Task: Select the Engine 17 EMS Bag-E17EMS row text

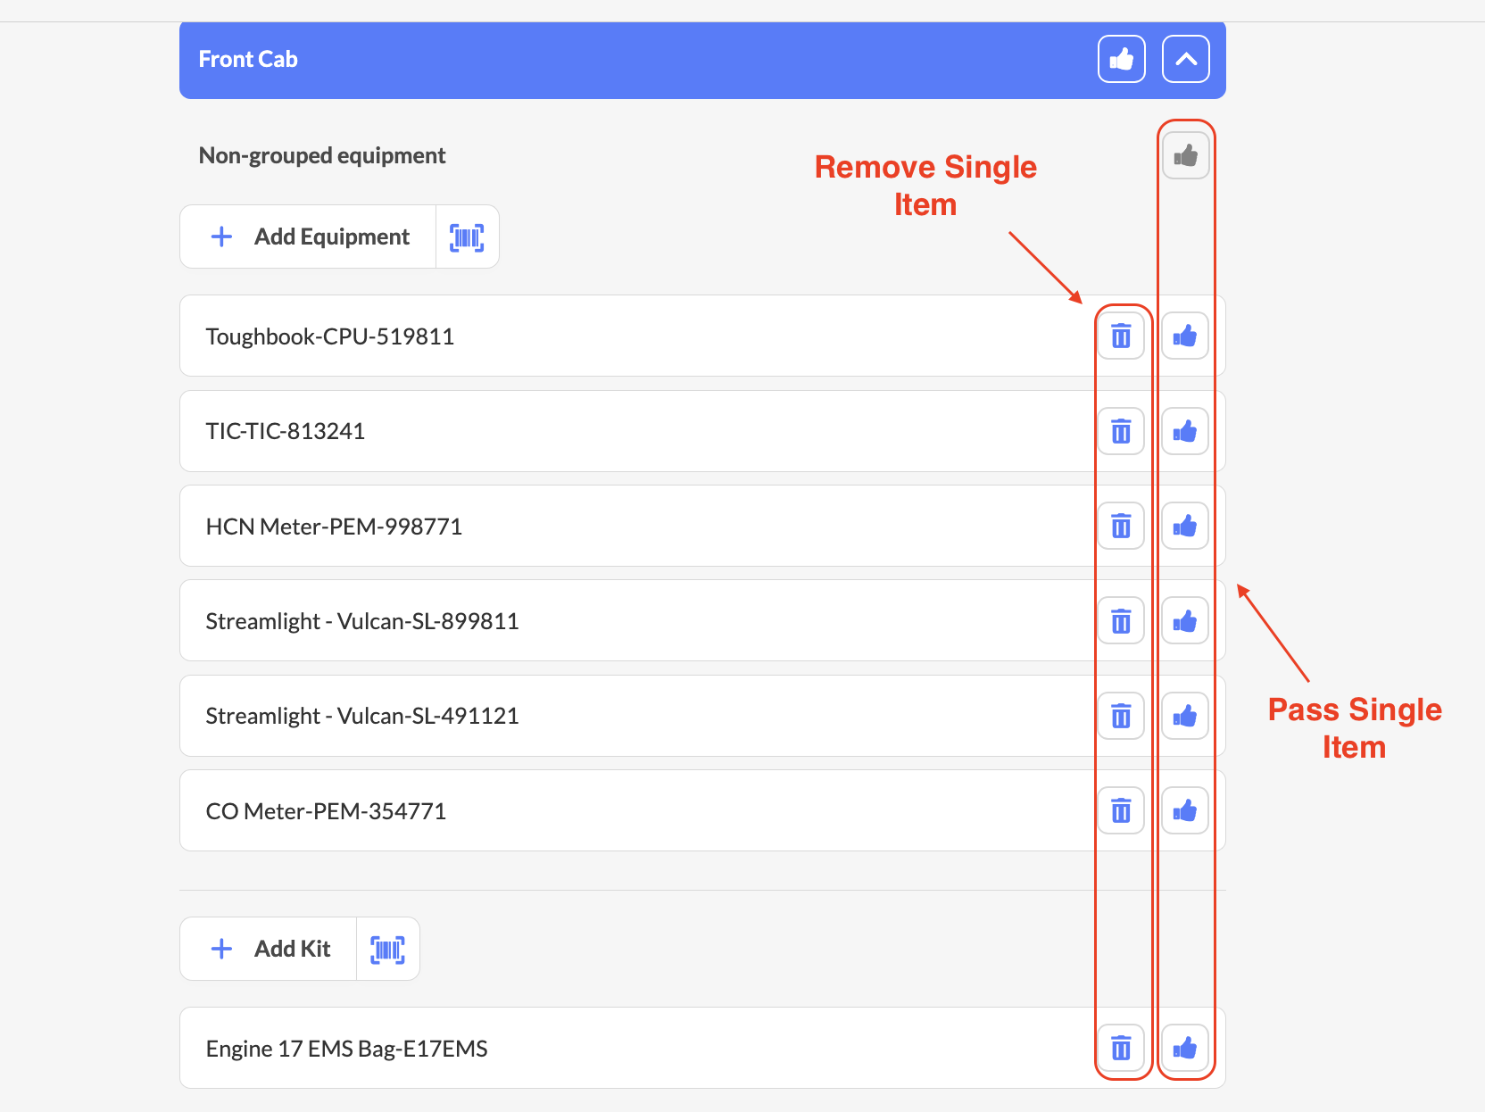Action: 346,1049
